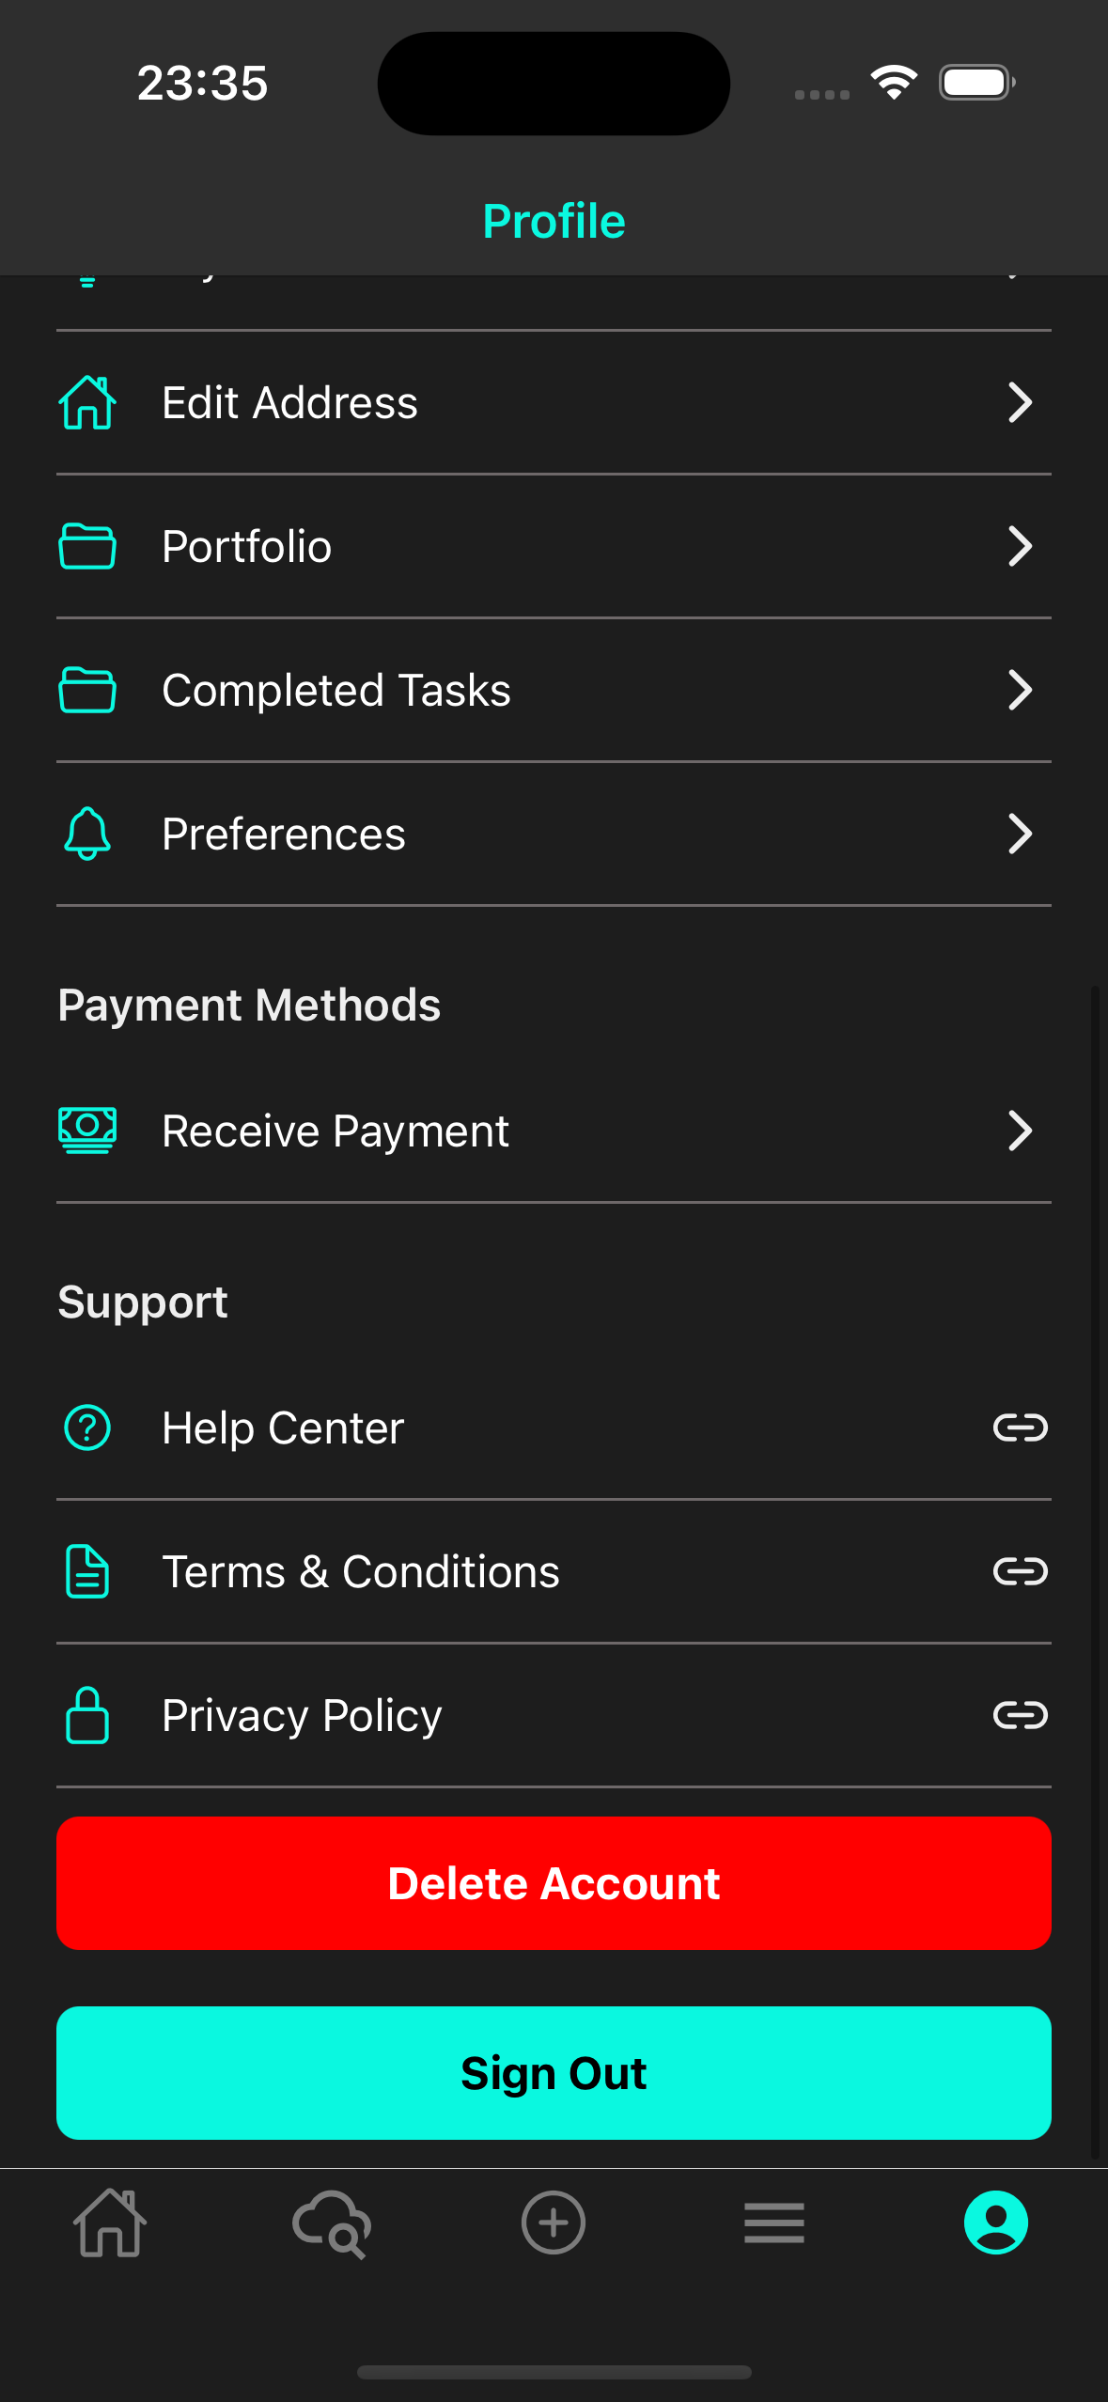
Task: Tap the Portfolio folder icon
Action: click(x=87, y=546)
